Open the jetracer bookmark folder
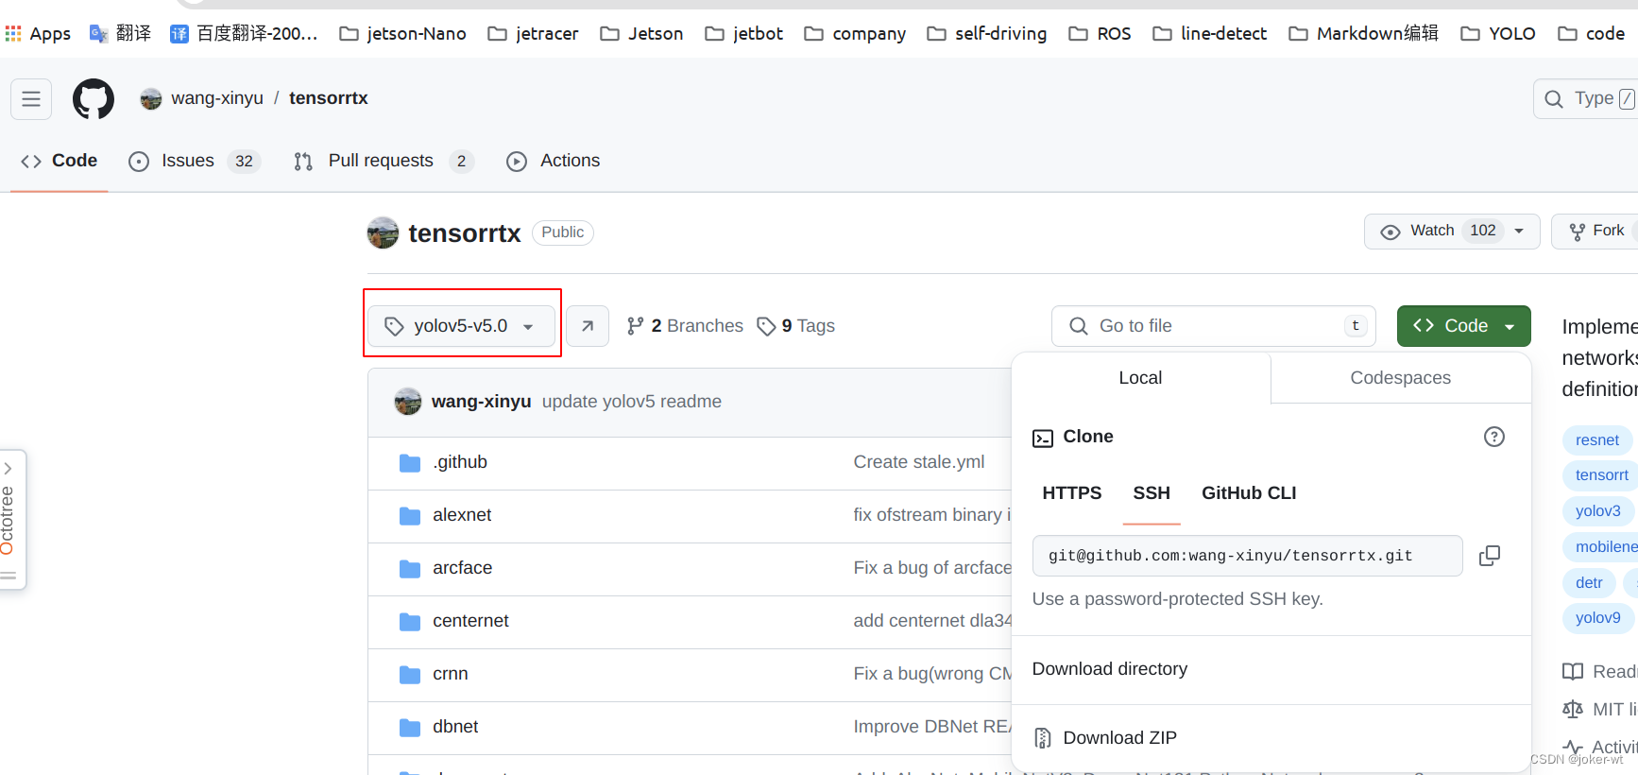The image size is (1638, 775). click(534, 34)
